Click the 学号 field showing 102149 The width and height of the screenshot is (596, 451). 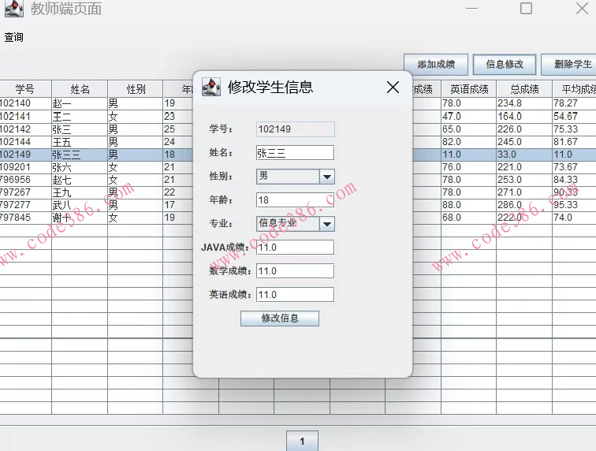click(x=296, y=129)
